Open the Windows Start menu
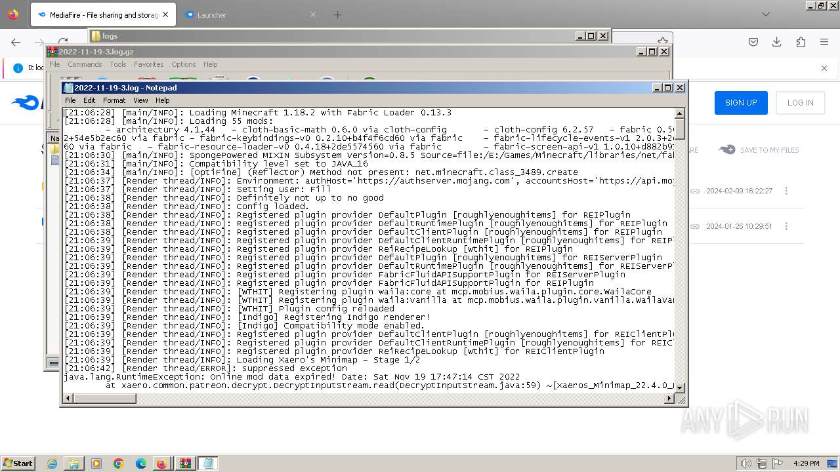The width and height of the screenshot is (840, 472). (18, 463)
